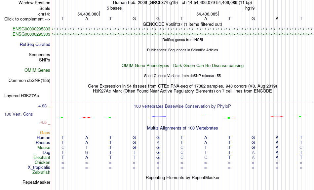
Task: Click Elephant base C in seventh column
Action: [206, 157]
